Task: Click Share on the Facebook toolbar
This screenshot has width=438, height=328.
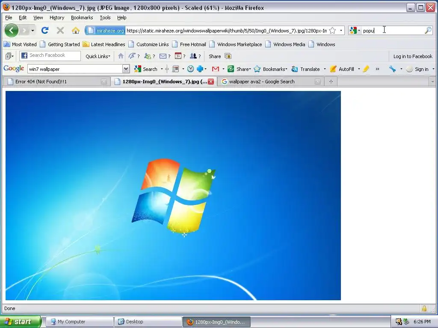Action: click(215, 56)
